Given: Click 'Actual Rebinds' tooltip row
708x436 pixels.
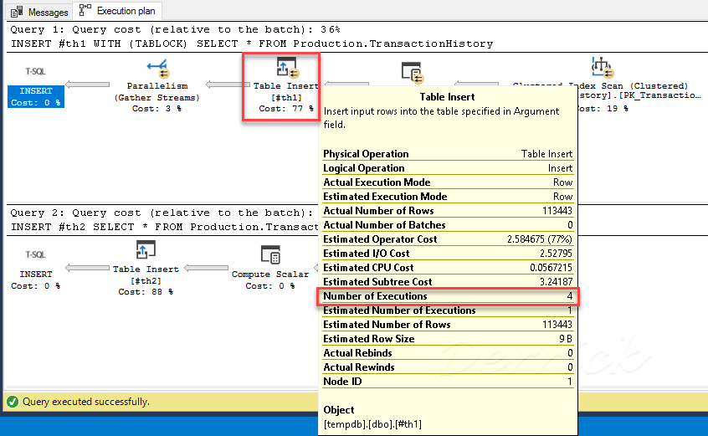Looking at the screenshot, I should coord(448,353).
